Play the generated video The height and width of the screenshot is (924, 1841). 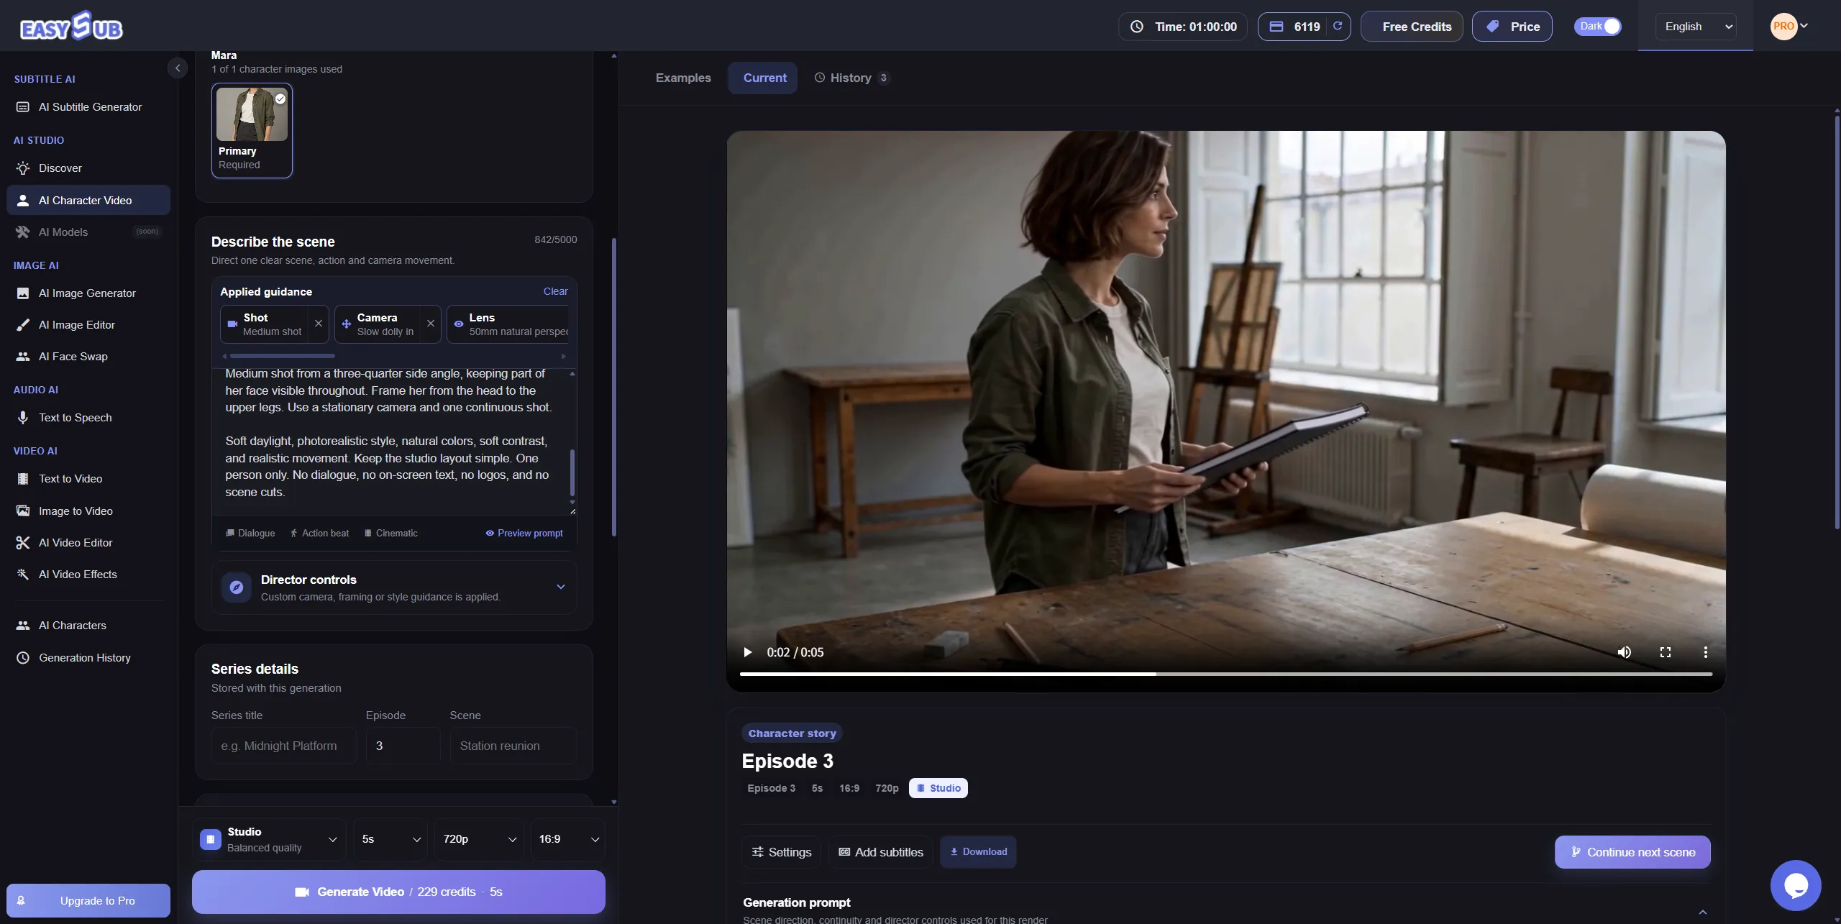pyautogui.click(x=748, y=652)
